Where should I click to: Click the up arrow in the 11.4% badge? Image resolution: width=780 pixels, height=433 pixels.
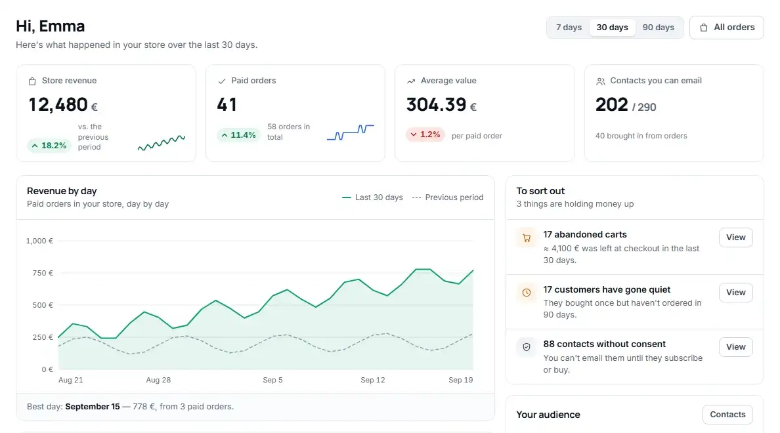(225, 135)
